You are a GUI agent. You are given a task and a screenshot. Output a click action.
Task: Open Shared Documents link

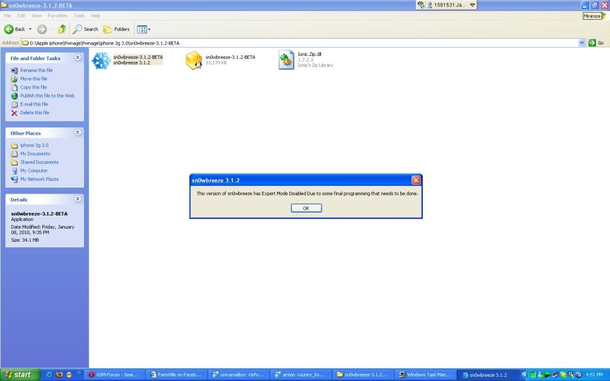[39, 163]
